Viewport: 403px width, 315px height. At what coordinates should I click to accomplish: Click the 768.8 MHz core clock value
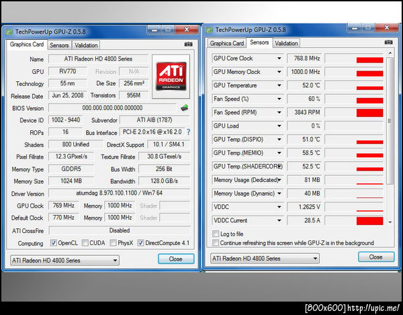[304, 58]
